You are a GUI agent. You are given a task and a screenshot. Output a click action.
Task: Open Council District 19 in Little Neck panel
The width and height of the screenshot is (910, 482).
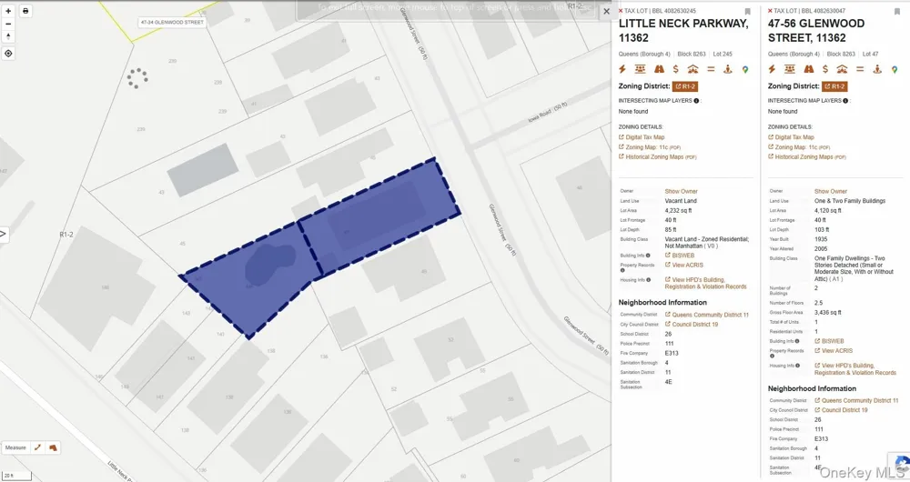(x=692, y=325)
